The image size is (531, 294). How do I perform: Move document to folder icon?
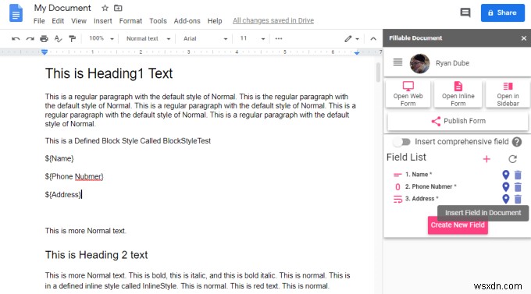pyautogui.click(x=118, y=8)
